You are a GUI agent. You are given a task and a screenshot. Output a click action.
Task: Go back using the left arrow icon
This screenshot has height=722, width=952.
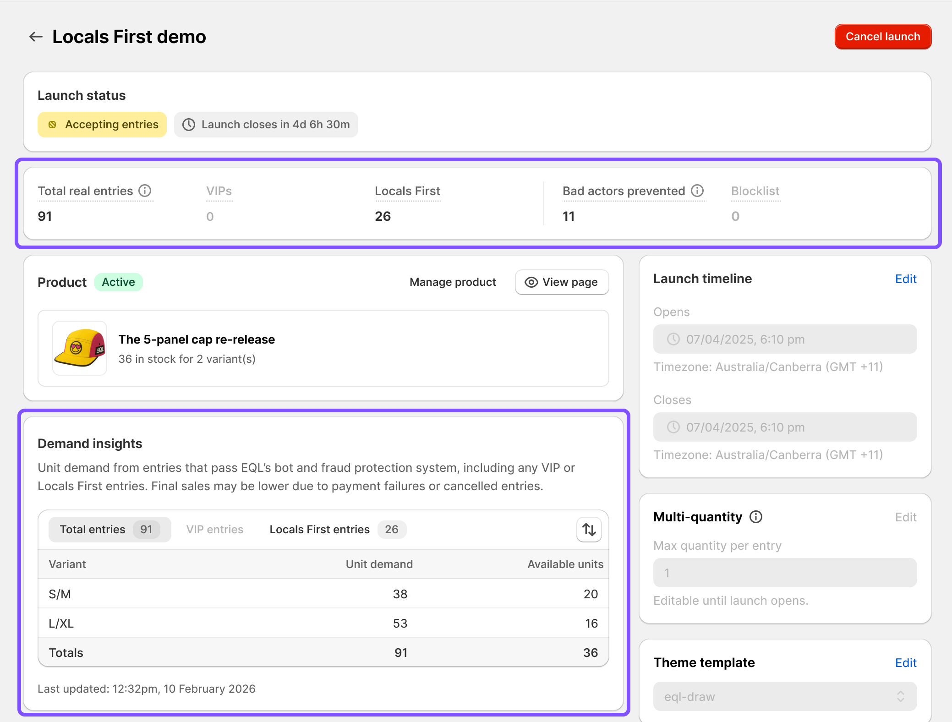(36, 37)
